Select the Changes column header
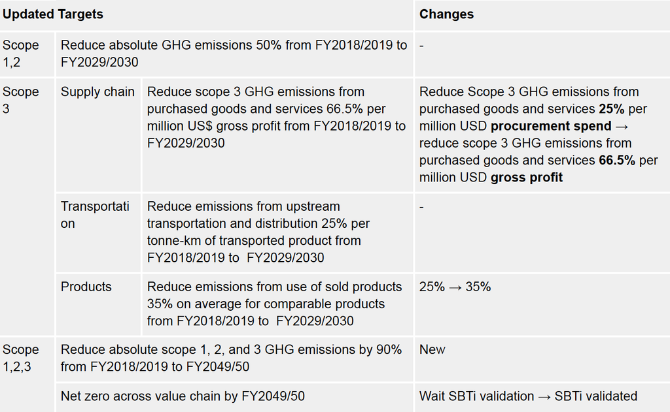670x412 pixels. (542, 15)
